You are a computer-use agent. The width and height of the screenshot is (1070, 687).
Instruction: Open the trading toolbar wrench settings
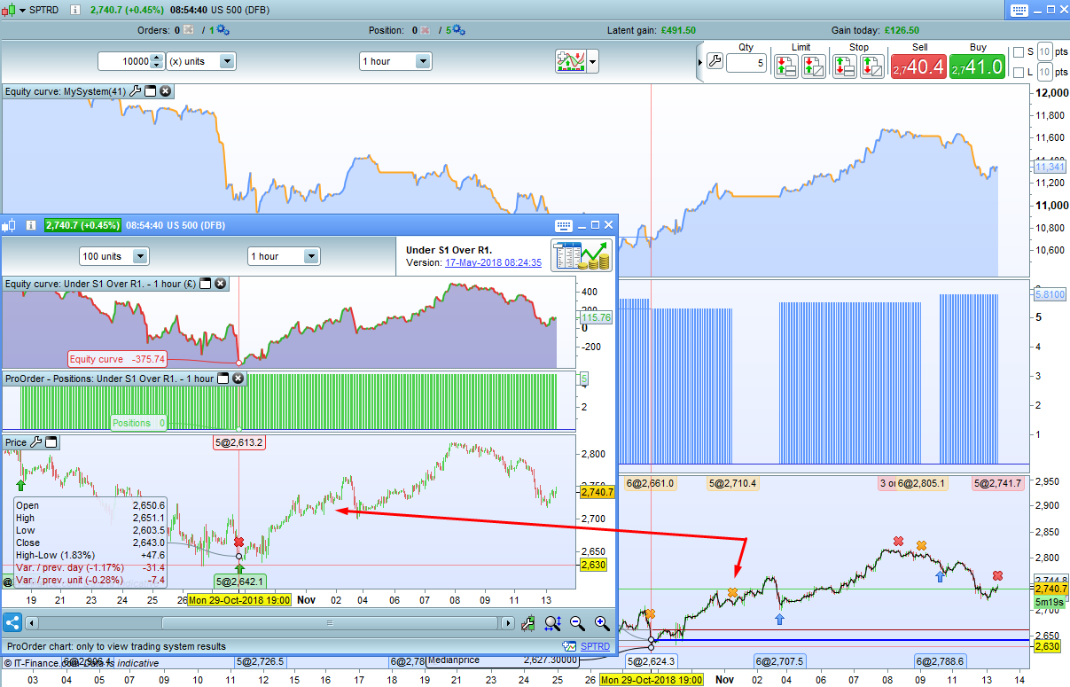point(715,62)
